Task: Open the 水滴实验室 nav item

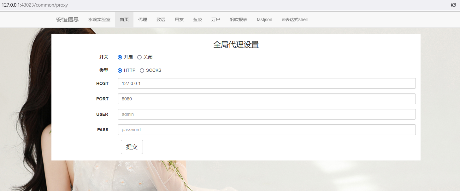Action: point(99,20)
